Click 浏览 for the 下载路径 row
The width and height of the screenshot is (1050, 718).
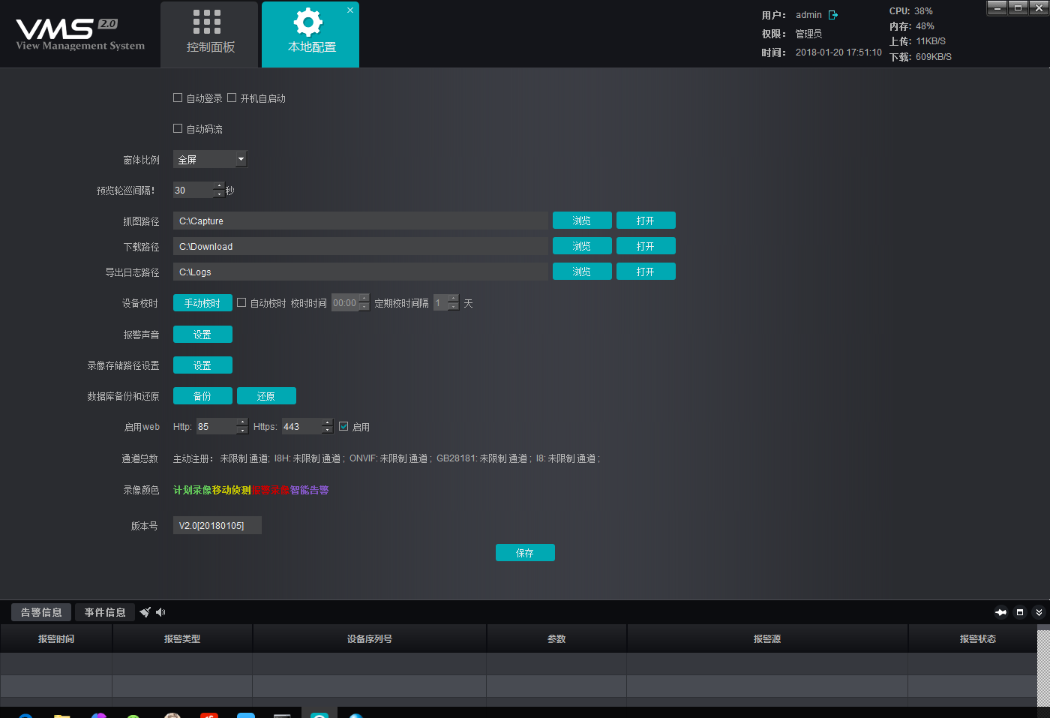[582, 246]
